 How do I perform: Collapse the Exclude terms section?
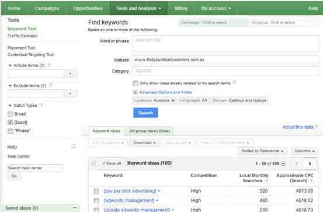coord(10,85)
